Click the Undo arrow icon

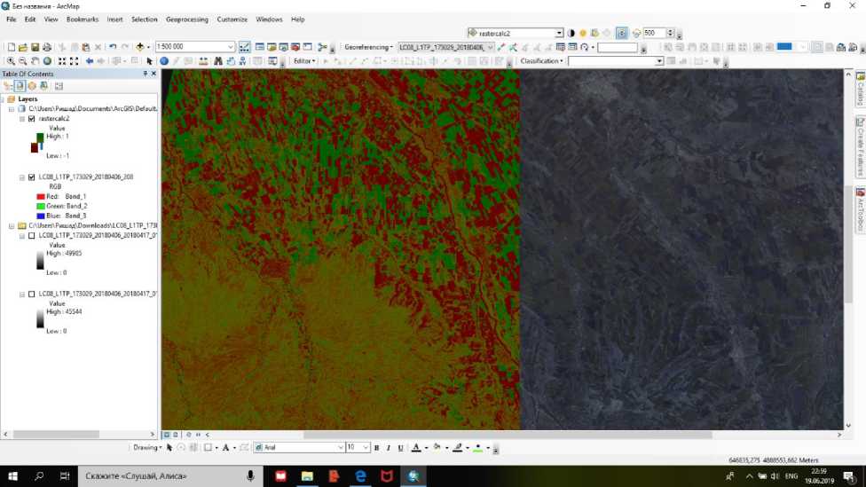(x=113, y=47)
